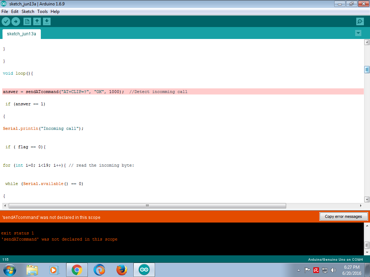Click the 'while (Serial.available() == 0)' line

[x=44, y=184]
